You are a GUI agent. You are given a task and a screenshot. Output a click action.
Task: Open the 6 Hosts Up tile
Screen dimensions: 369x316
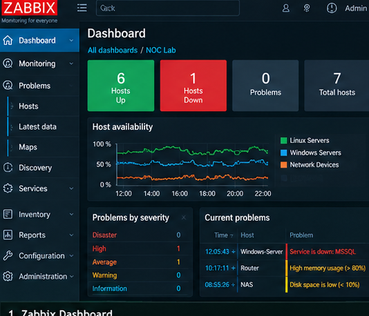coord(121,86)
